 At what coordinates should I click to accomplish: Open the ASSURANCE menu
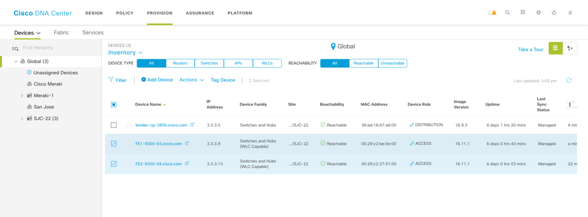[x=200, y=13]
